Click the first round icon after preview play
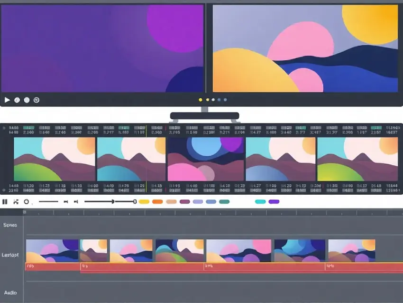 point(17,100)
